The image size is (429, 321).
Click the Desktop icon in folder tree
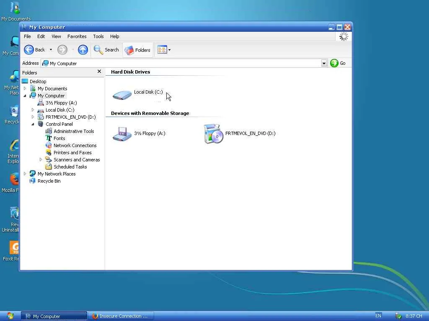pyautogui.click(x=25, y=82)
